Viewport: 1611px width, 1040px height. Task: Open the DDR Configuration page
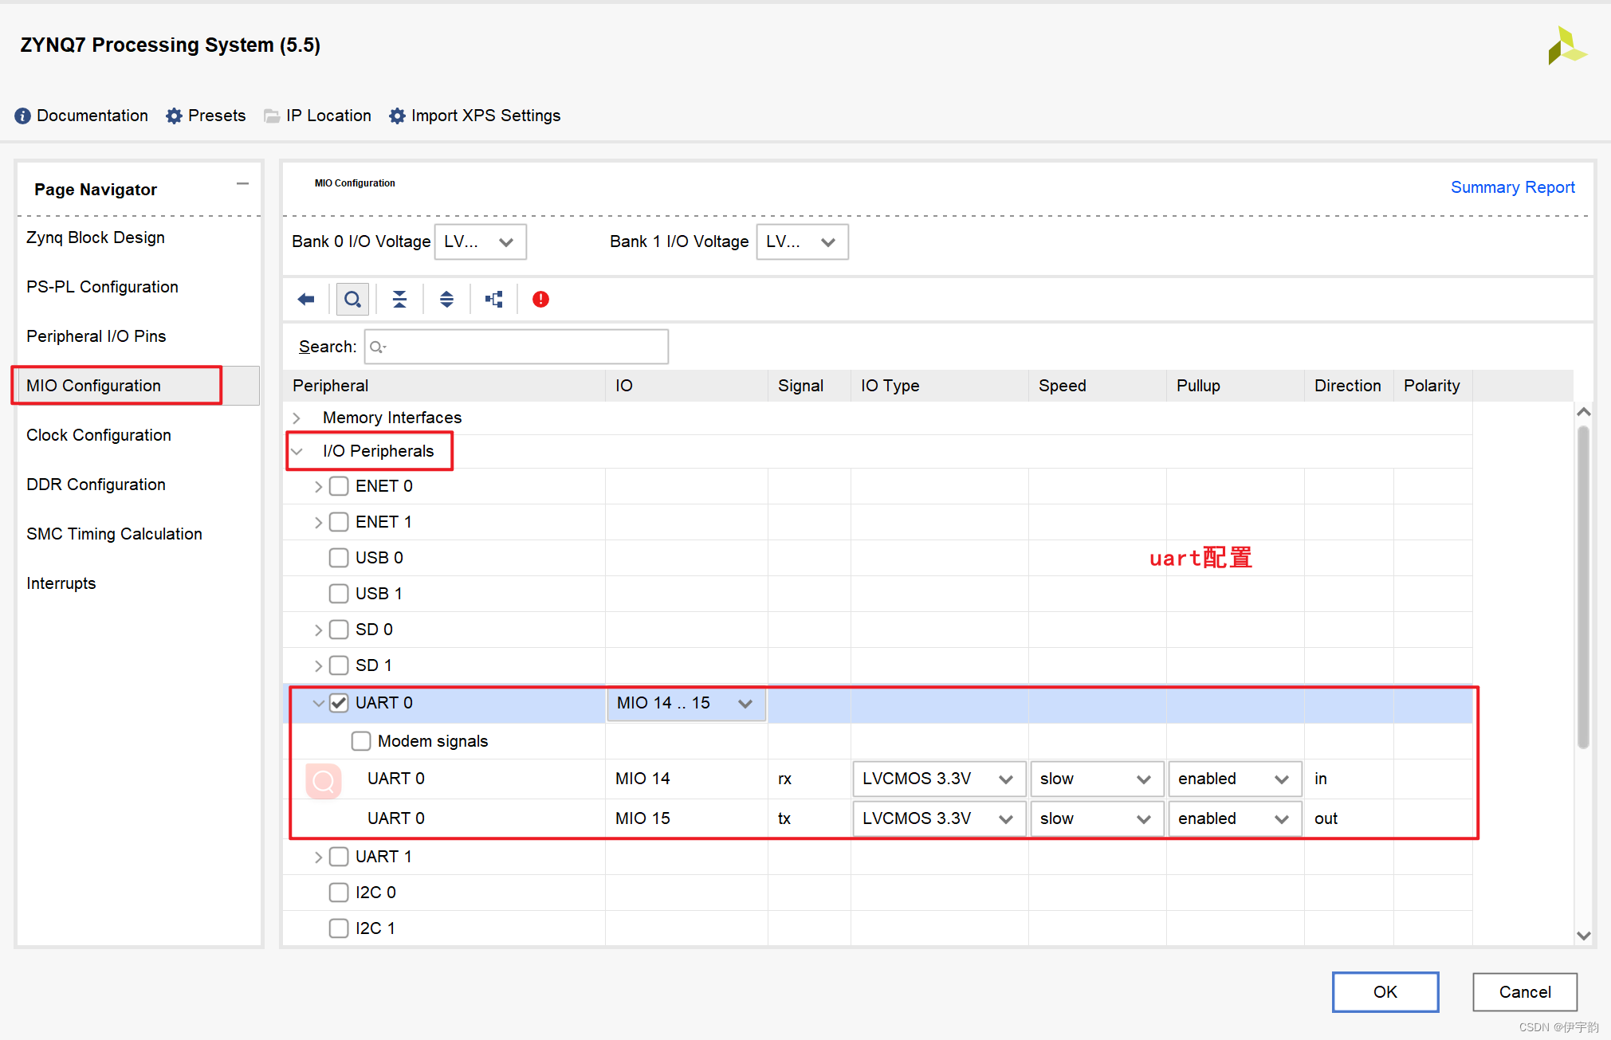pos(96,485)
